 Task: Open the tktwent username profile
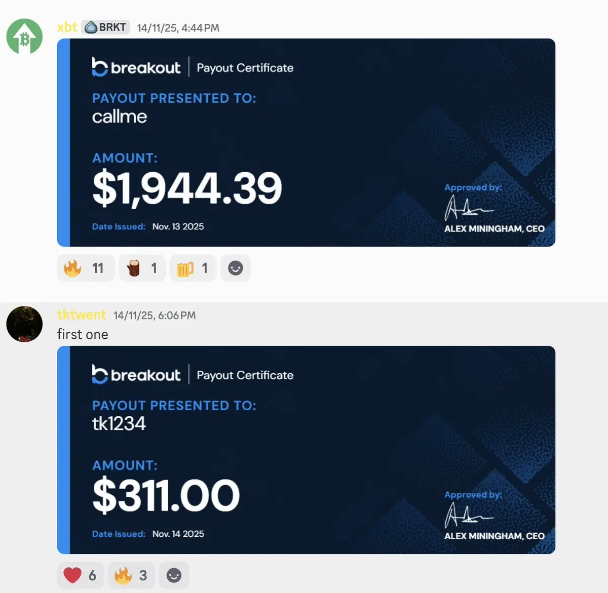pyautogui.click(x=81, y=315)
